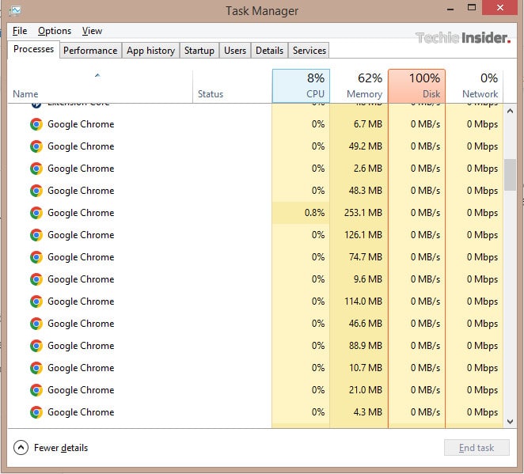This screenshot has height=474, width=524.
Task: Click Chrome icon in 4.3 MB row
Action: click(36, 412)
